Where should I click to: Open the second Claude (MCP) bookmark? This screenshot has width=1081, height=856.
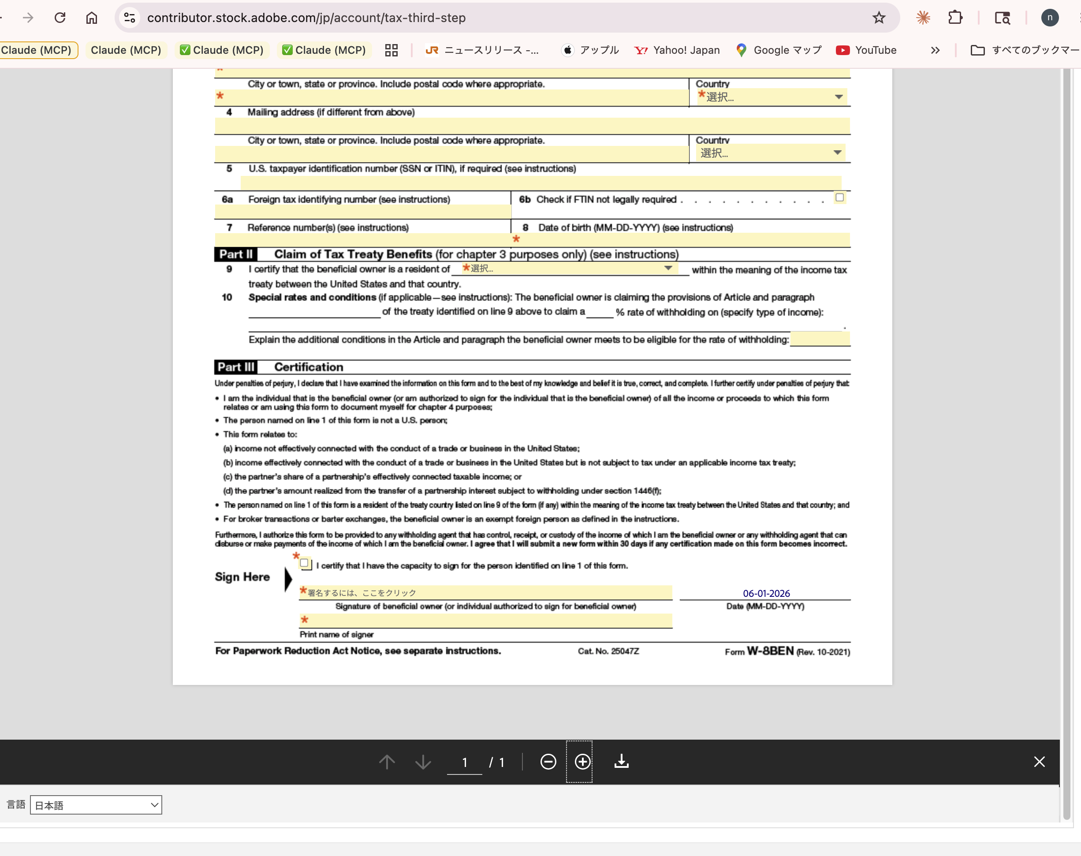126,50
